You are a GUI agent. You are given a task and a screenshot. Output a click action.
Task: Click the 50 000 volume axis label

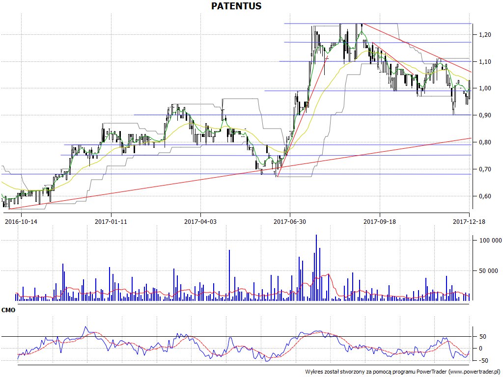pos(489,271)
